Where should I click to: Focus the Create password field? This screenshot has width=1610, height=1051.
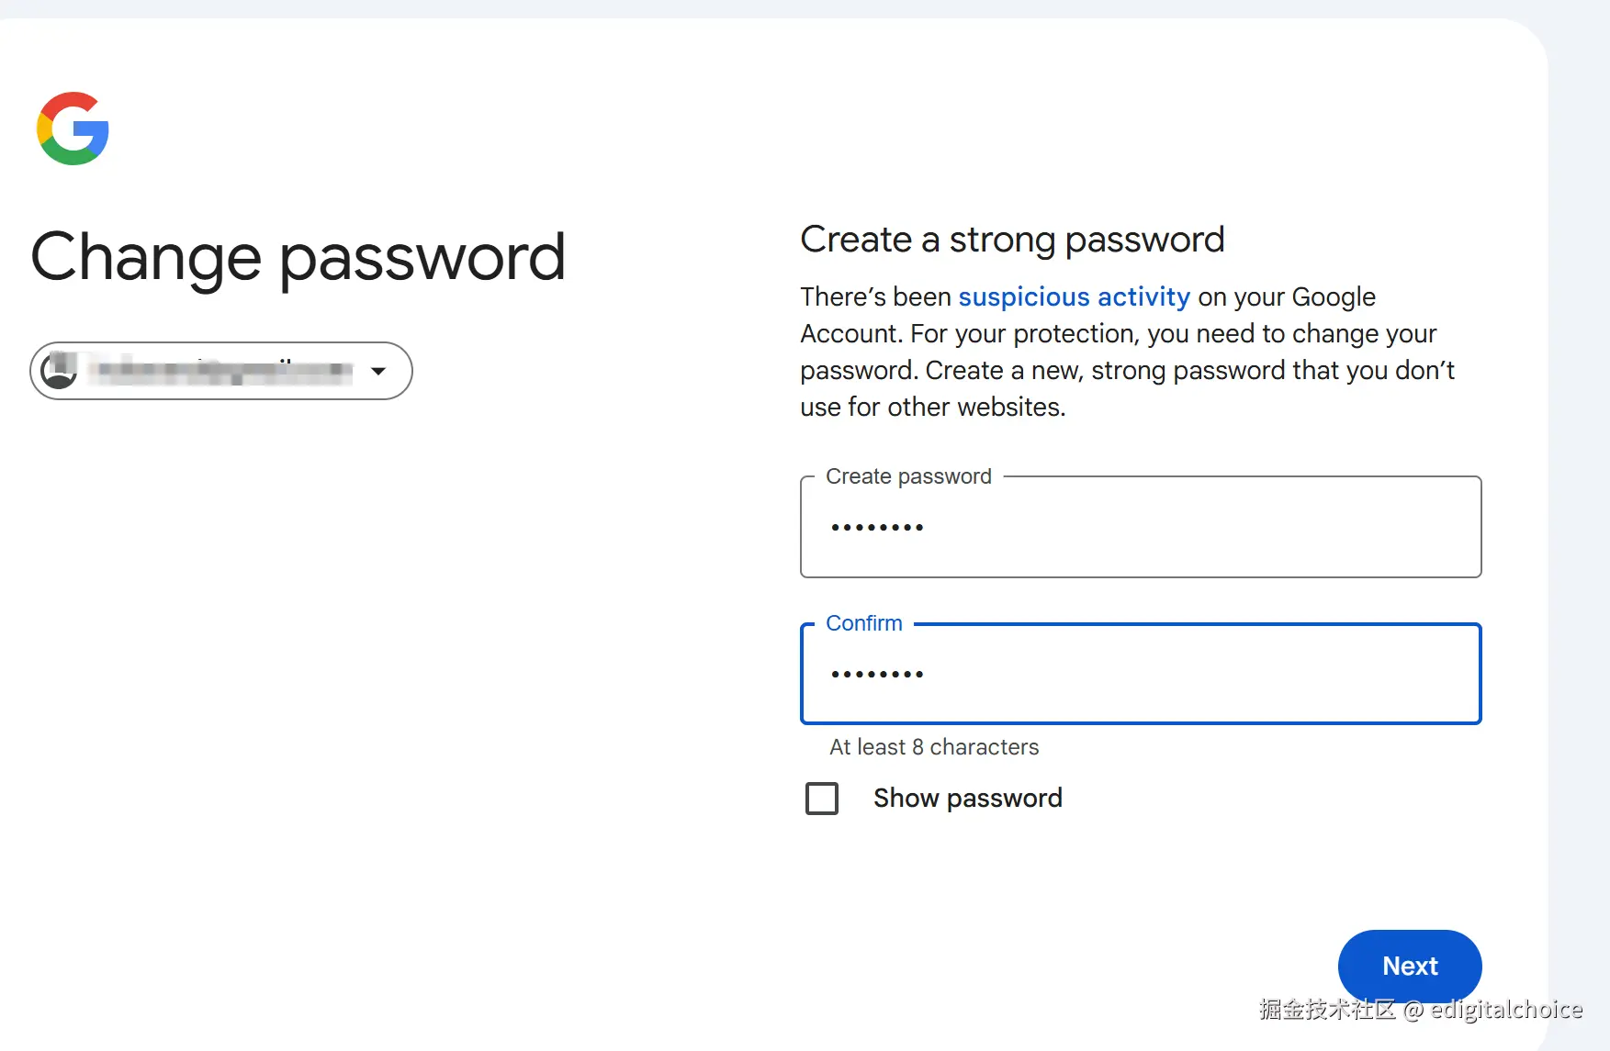click(1140, 527)
